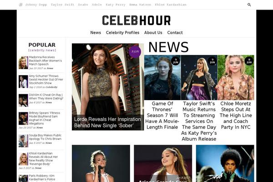Click the Amy Schumer article thumbnail
This screenshot has width=273, height=182.
(23, 81)
